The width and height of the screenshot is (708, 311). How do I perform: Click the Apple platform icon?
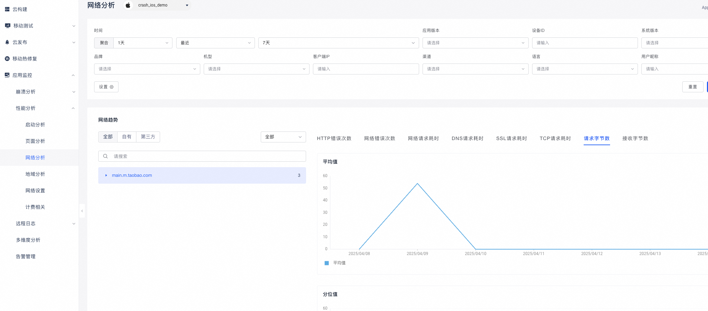coord(128,5)
